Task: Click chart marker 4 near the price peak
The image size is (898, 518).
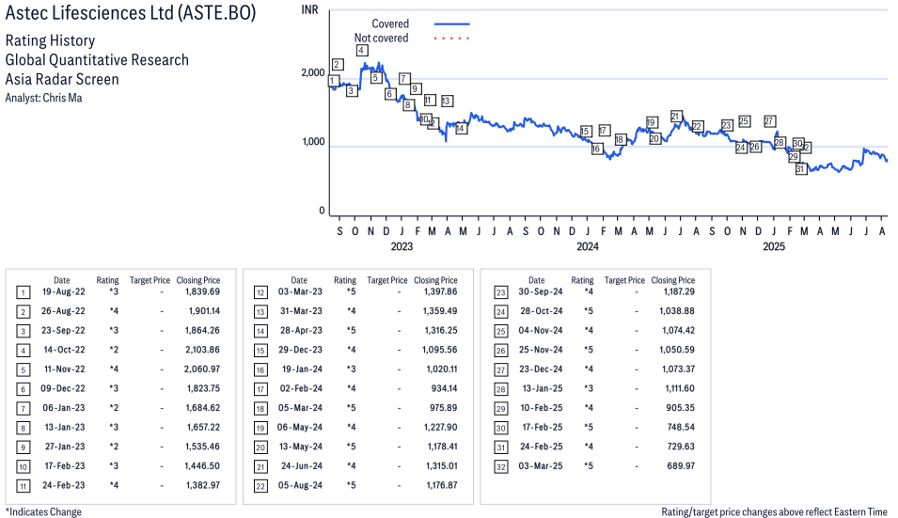Action: [x=361, y=51]
